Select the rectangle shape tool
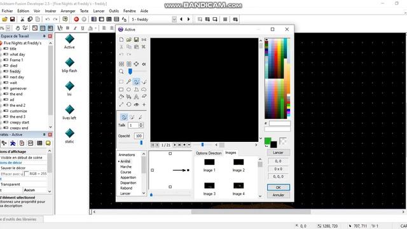This screenshot has height=229, width=407. coord(121,89)
